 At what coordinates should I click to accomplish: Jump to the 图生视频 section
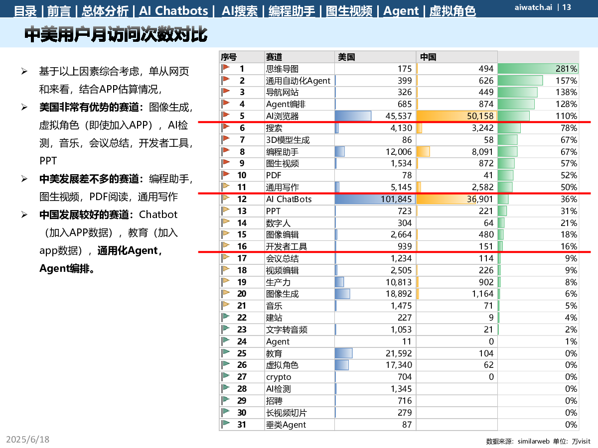tap(349, 10)
